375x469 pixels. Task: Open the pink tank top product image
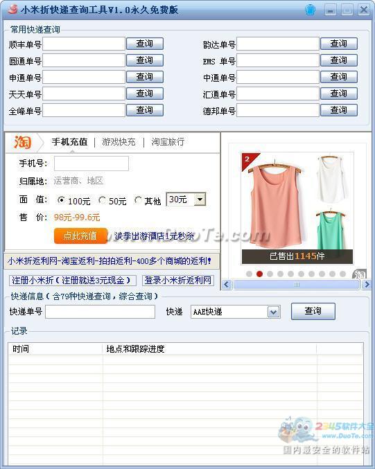click(274, 205)
